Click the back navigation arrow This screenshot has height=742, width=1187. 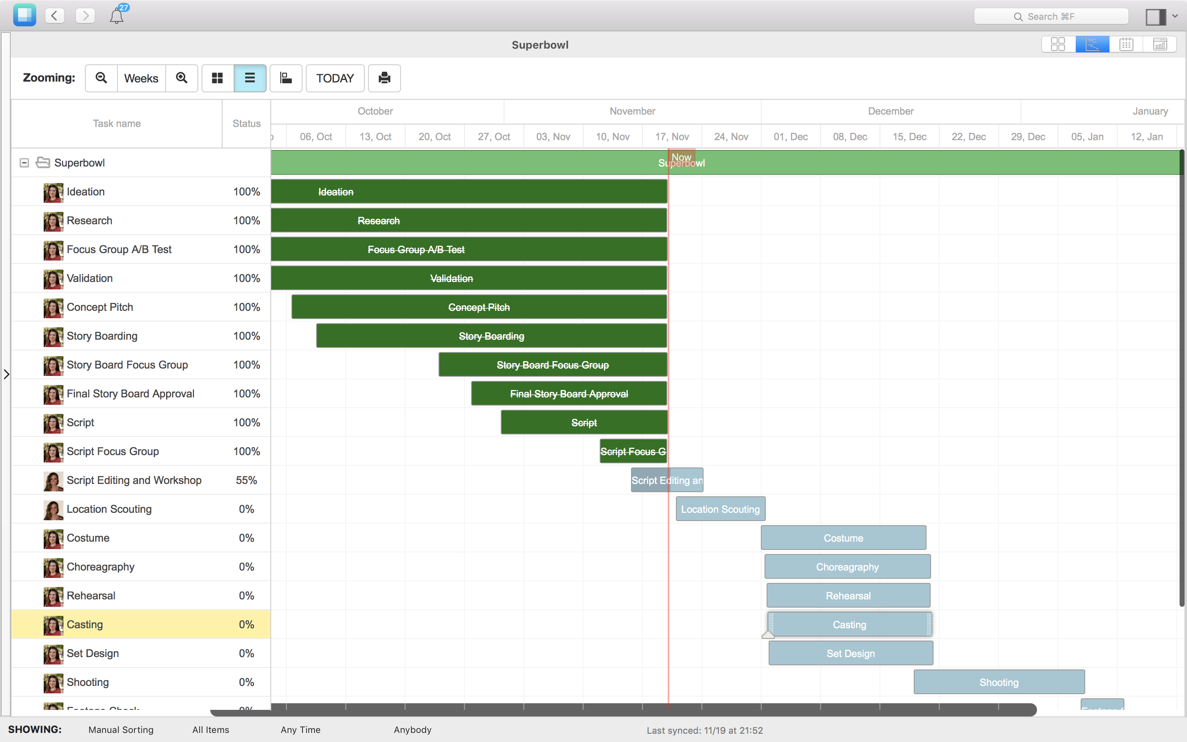point(54,15)
